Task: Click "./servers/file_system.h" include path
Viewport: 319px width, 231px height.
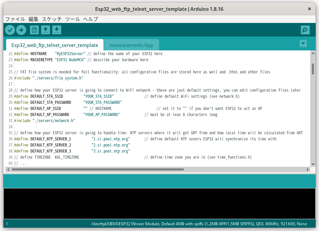Action: 58,78
